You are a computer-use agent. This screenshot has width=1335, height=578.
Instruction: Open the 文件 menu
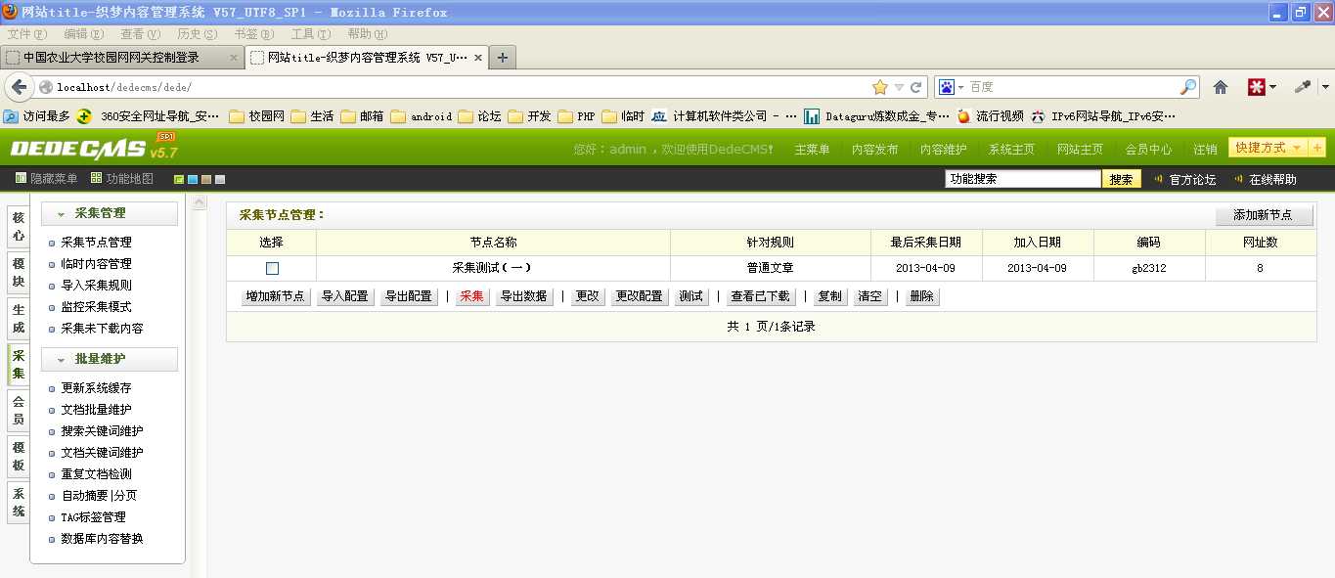point(26,34)
